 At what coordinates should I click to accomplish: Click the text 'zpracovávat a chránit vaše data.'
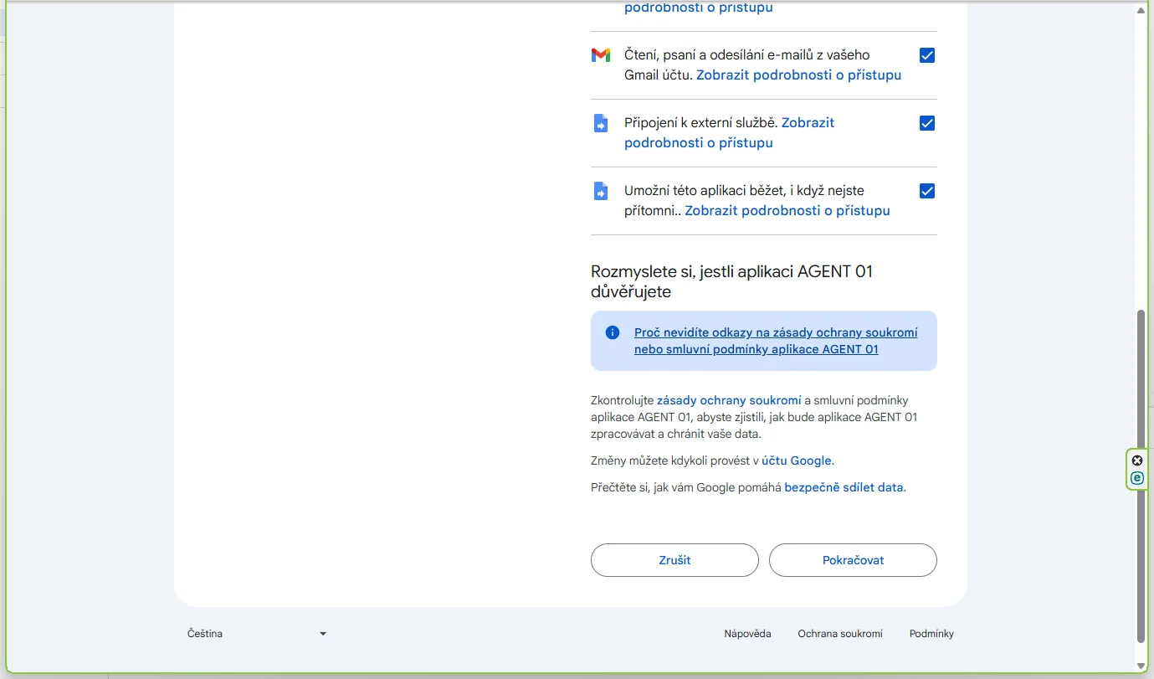[x=676, y=434]
